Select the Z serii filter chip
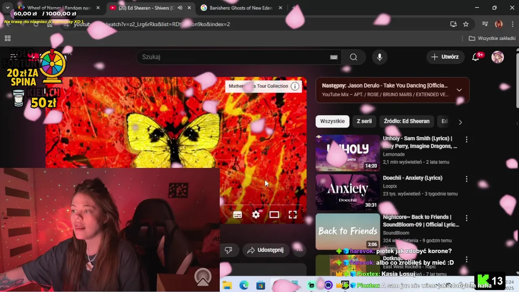 [364, 121]
